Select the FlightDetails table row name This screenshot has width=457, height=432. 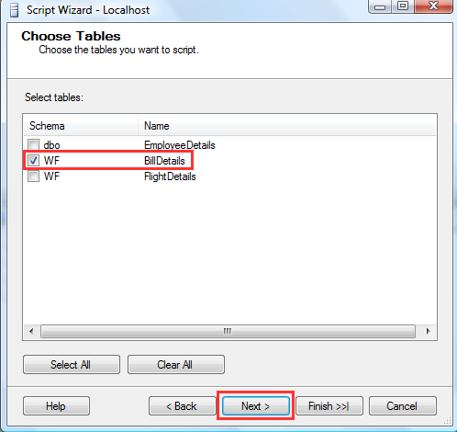click(170, 176)
